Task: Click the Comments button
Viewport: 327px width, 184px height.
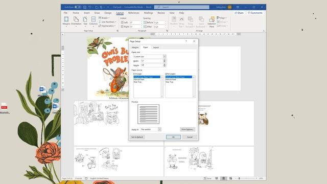Action: [255, 13]
